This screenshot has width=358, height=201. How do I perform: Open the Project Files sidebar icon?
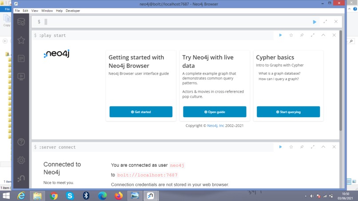click(x=21, y=59)
